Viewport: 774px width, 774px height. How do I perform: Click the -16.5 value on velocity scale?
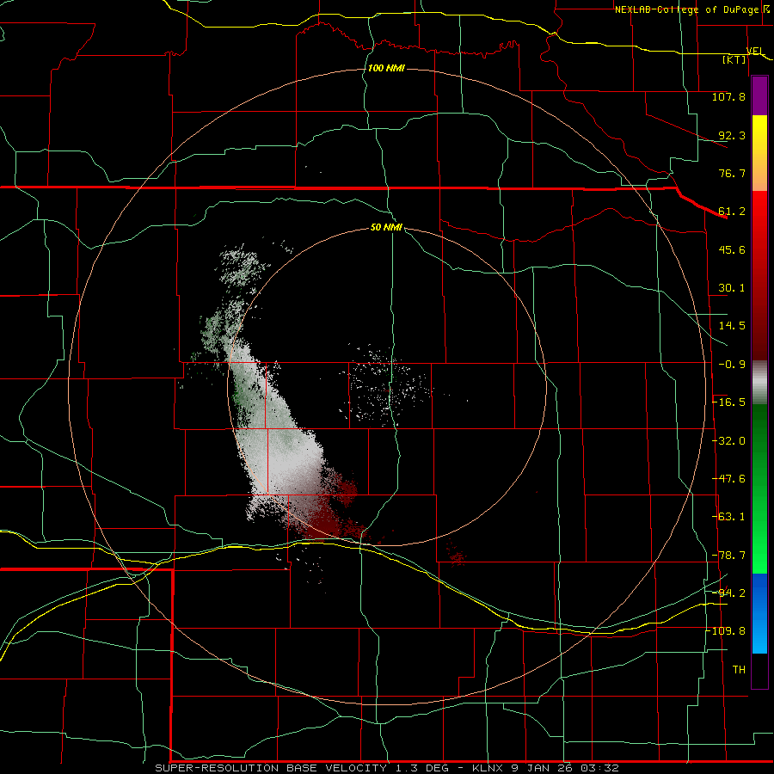tap(728, 402)
